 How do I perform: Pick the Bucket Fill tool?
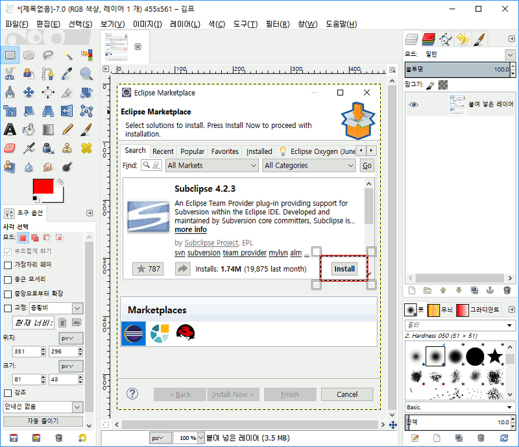point(29,130)
